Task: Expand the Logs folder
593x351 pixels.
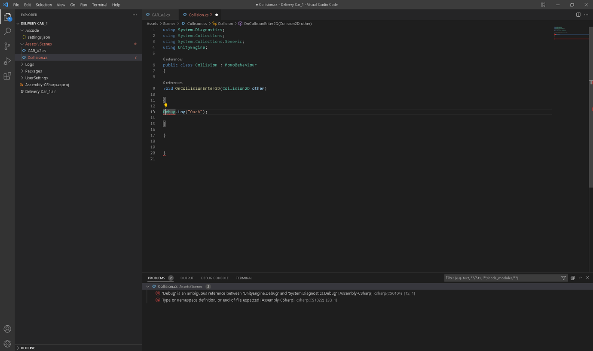Action: [x=22, y=64]
